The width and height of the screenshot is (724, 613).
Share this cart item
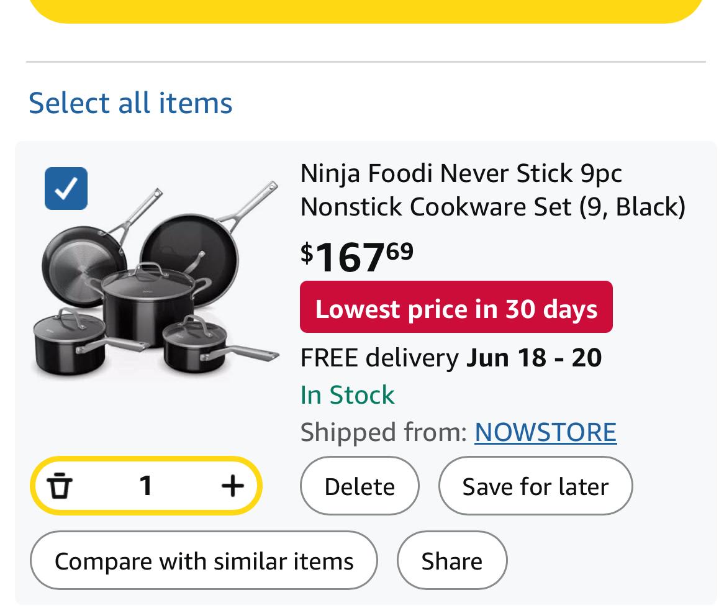tap(452, 560)
